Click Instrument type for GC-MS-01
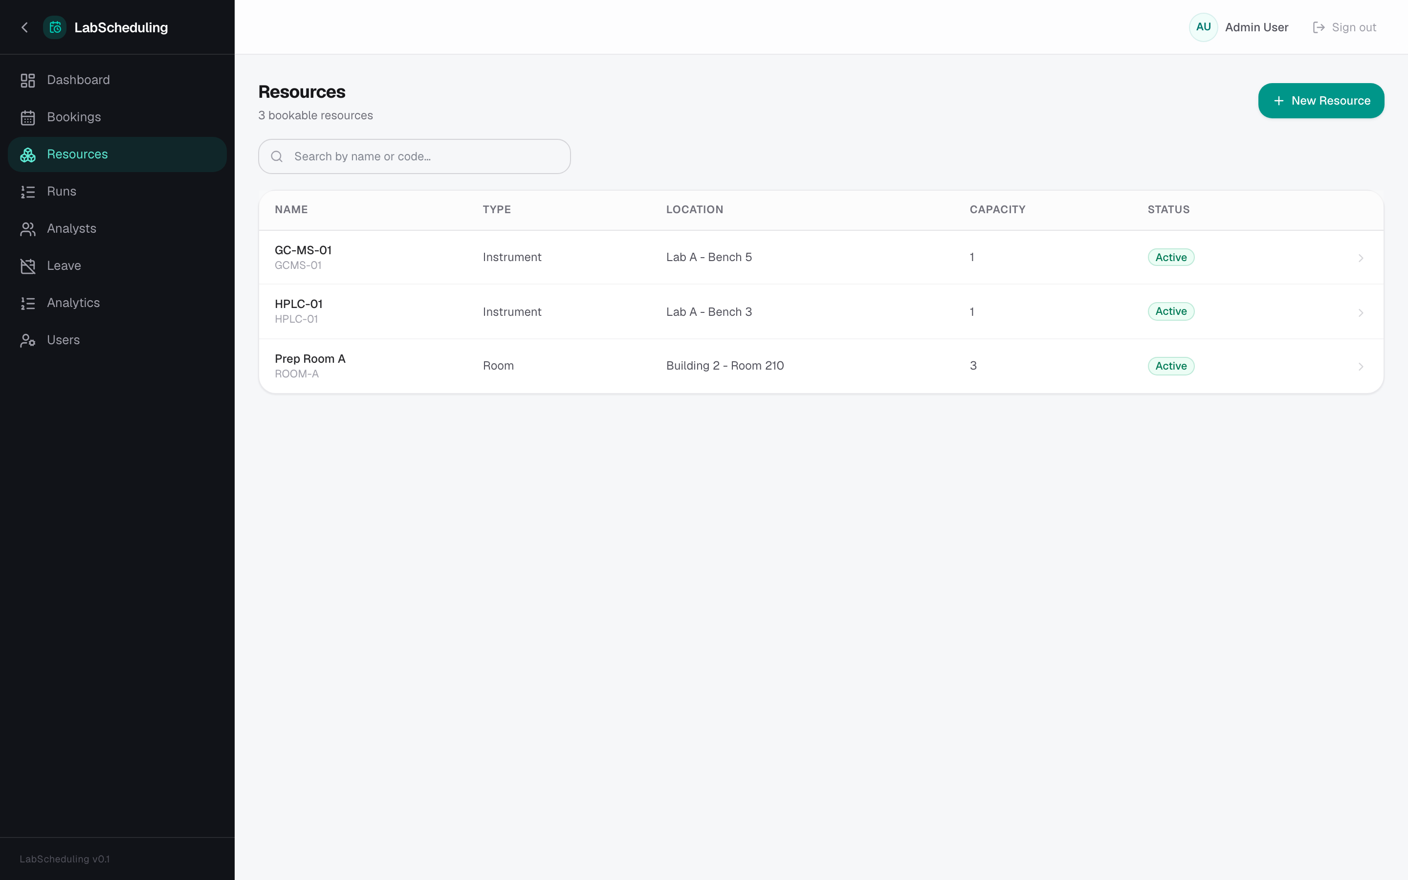 pos(512,257)
